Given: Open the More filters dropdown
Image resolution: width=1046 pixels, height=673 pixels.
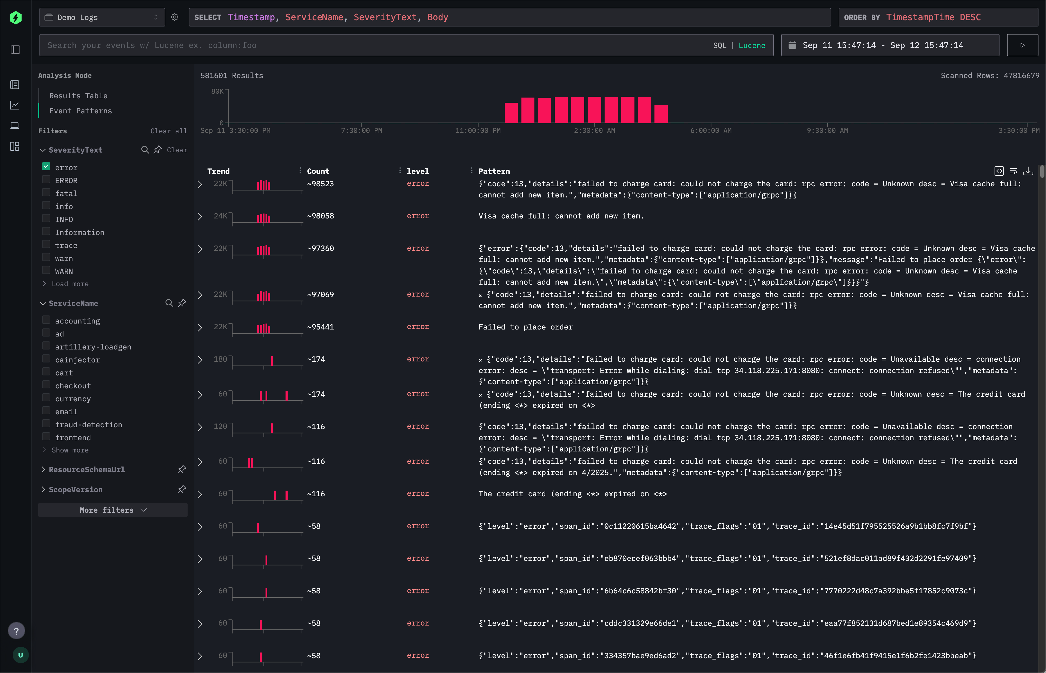Looking at the screenshot, I should pos(112,510).
